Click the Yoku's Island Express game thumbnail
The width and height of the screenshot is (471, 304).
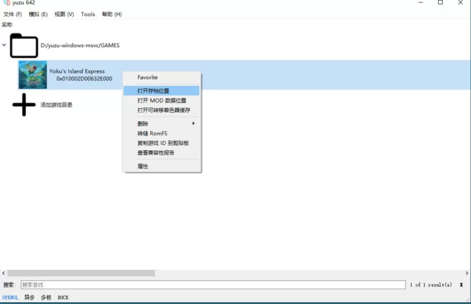[33, 75]
